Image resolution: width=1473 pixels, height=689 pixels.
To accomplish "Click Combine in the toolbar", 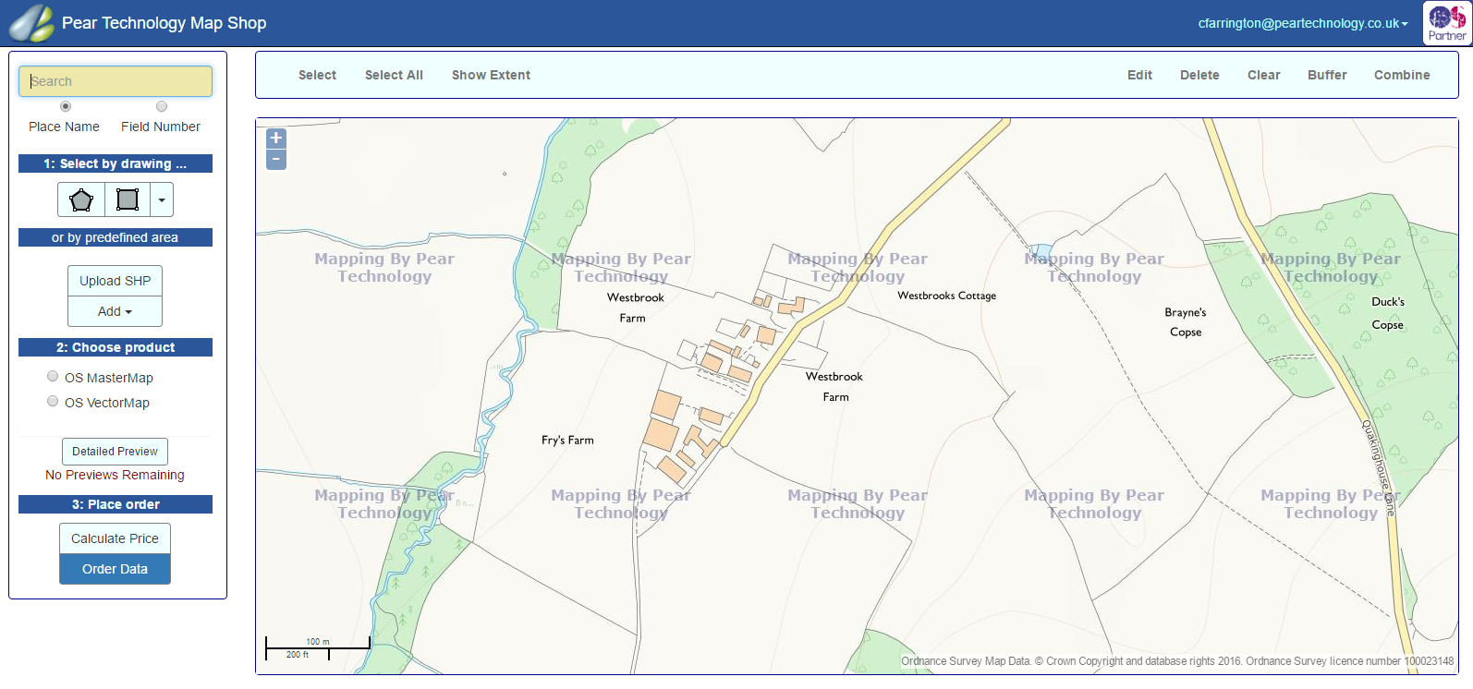I will [1402, 75].
